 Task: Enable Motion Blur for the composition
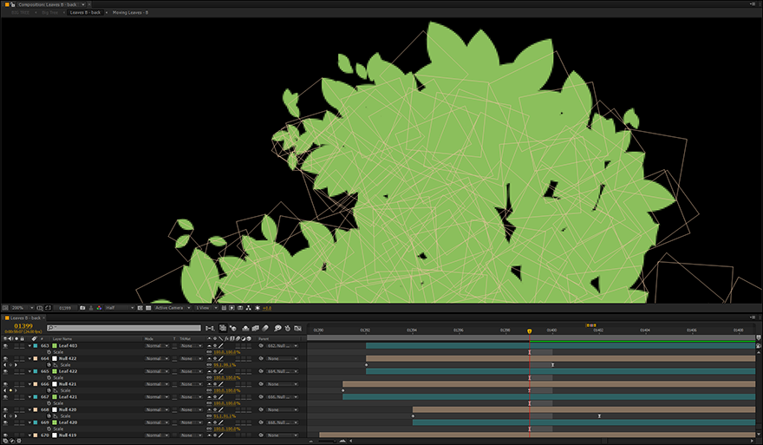pyautogui.click(x=265, y=328)
